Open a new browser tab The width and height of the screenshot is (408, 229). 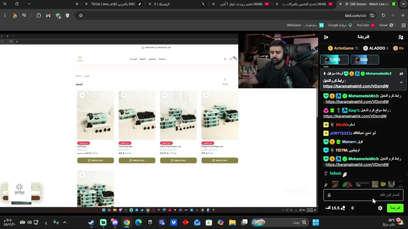point(77,4)
